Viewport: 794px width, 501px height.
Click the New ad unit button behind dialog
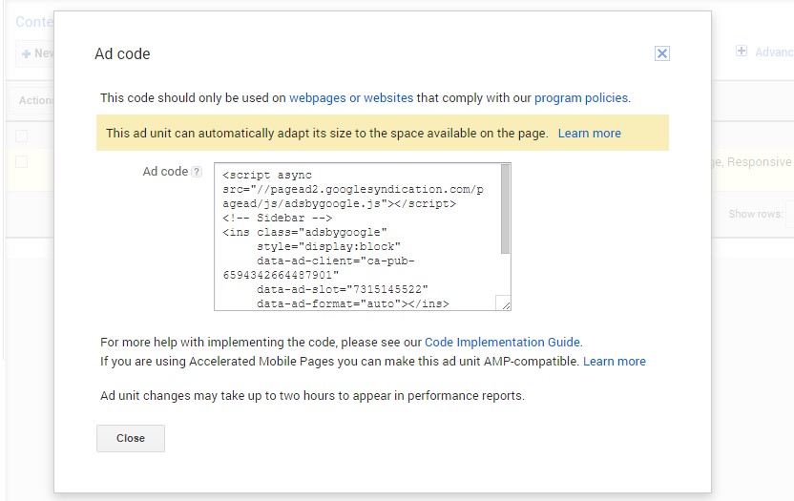(35, 53)
